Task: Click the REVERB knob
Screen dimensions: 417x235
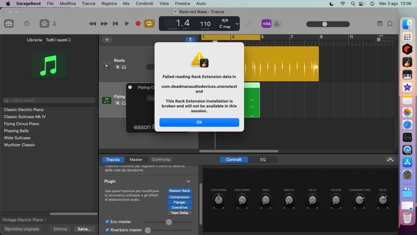Action: coord(336,200)
